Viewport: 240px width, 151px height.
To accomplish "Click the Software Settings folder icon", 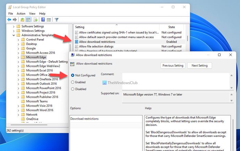I will pyautogui.click(x=18, y=26).
